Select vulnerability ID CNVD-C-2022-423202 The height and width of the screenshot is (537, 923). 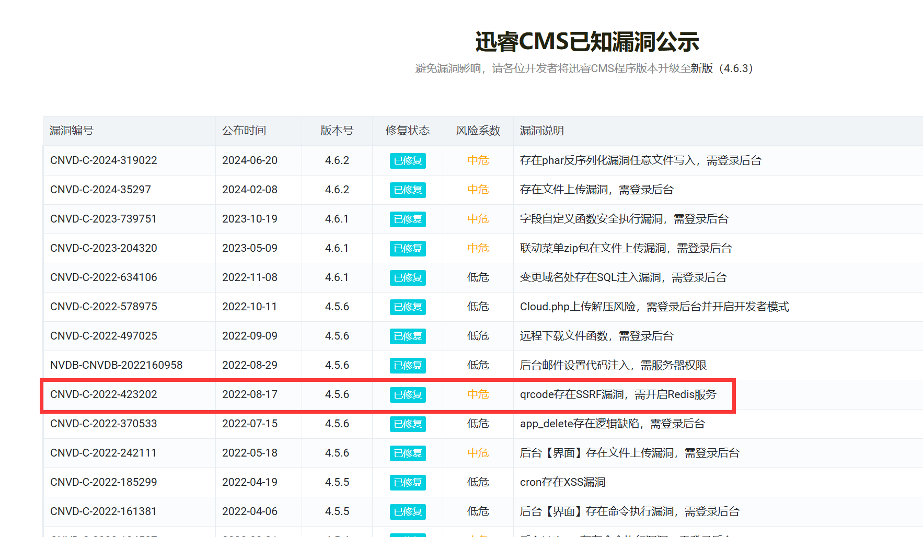tap(103, 394)
